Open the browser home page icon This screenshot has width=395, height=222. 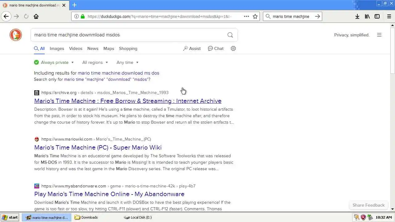36,16
